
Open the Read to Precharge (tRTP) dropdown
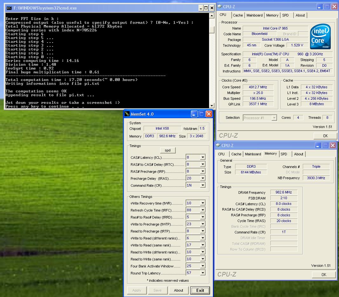(x=203, y=231)
